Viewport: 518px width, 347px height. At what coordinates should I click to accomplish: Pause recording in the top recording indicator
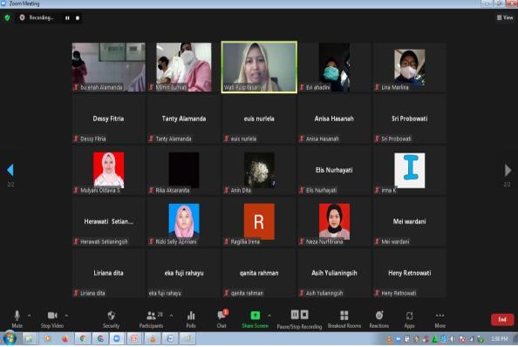(x=67, y=17)
